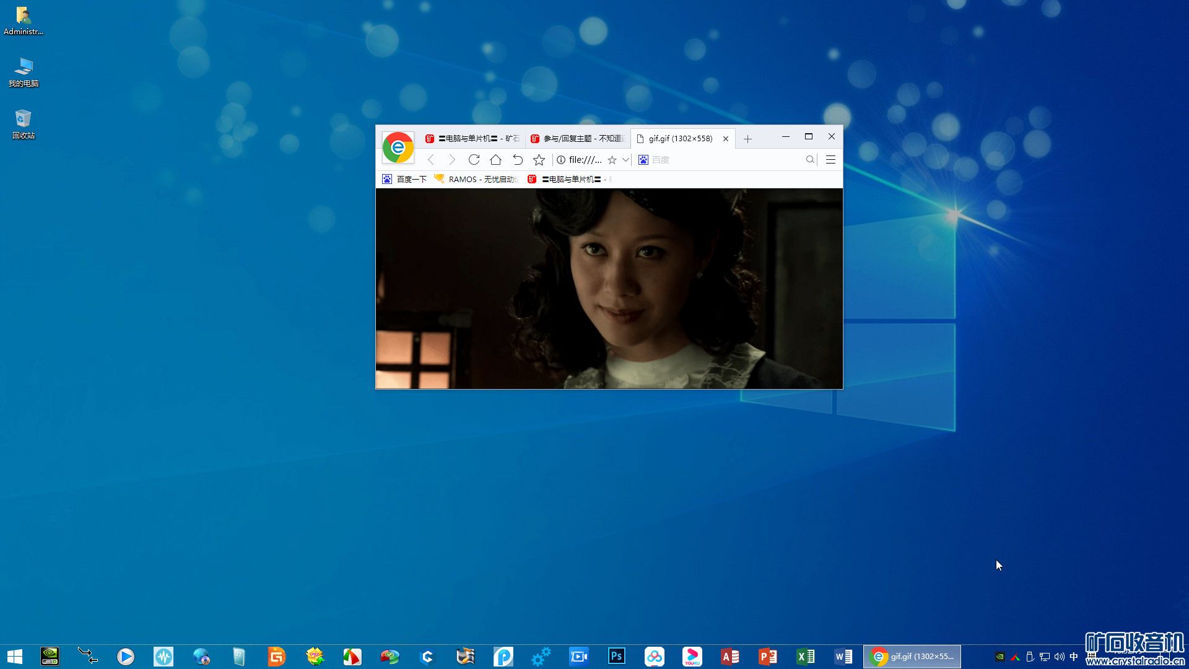Open the blue C hexagon app in taskbar

(x=428, y=657)
